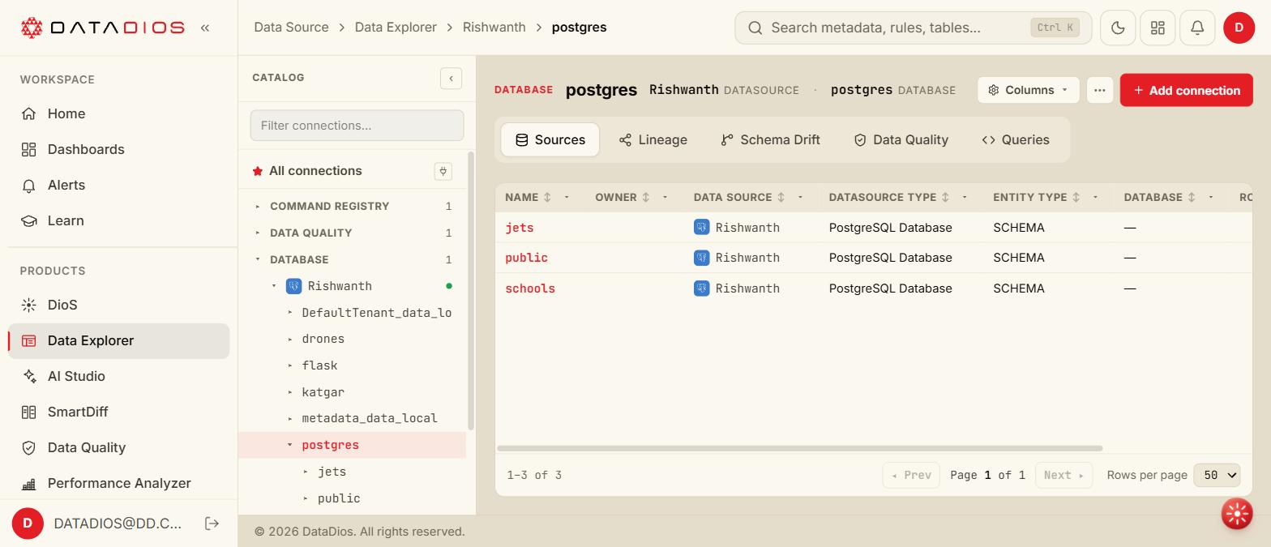The image size is (1271, 547).
Task: Open public schema link in table
Action: point(527,258)
